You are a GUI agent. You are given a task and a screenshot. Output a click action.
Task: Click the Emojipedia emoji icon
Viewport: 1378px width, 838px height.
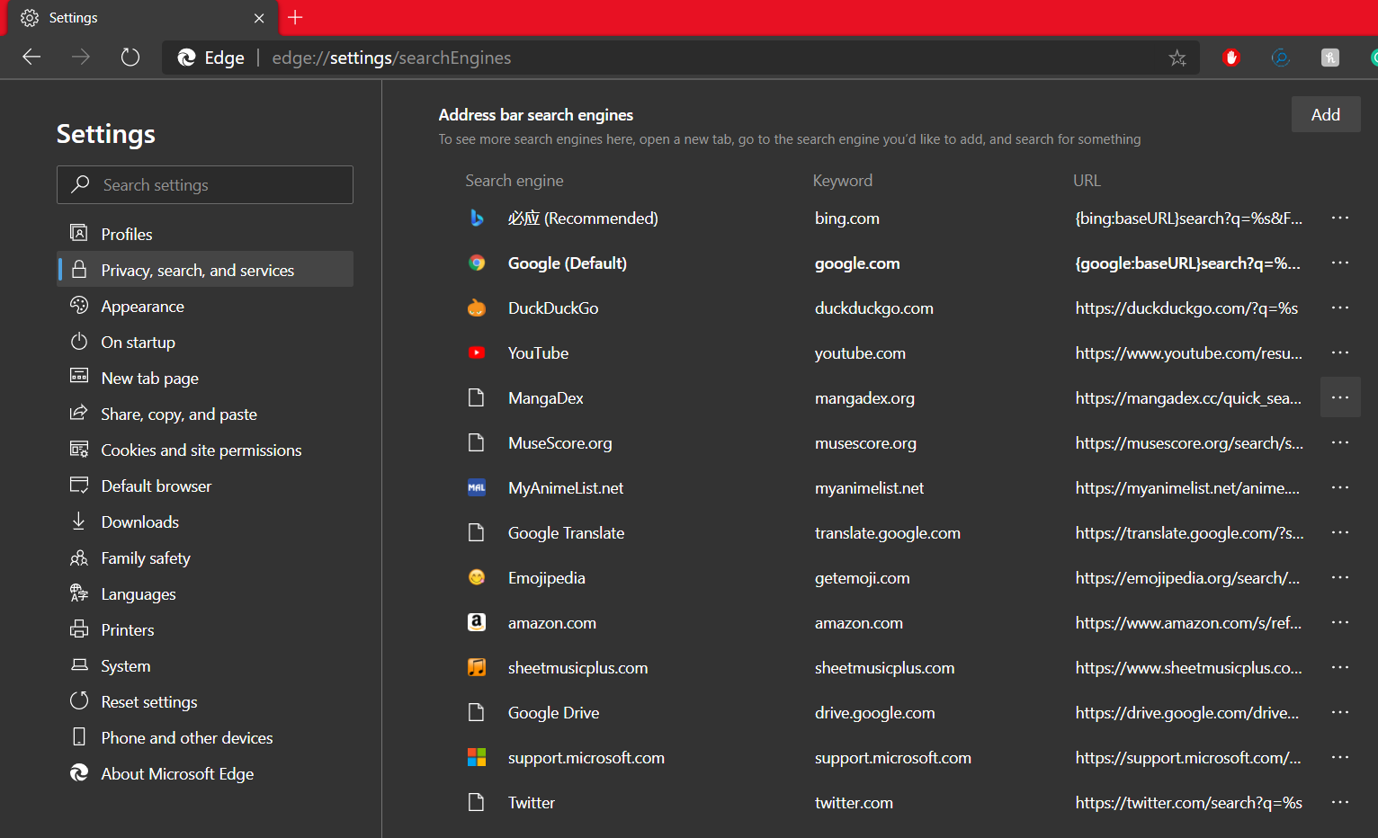pos(477,578)
